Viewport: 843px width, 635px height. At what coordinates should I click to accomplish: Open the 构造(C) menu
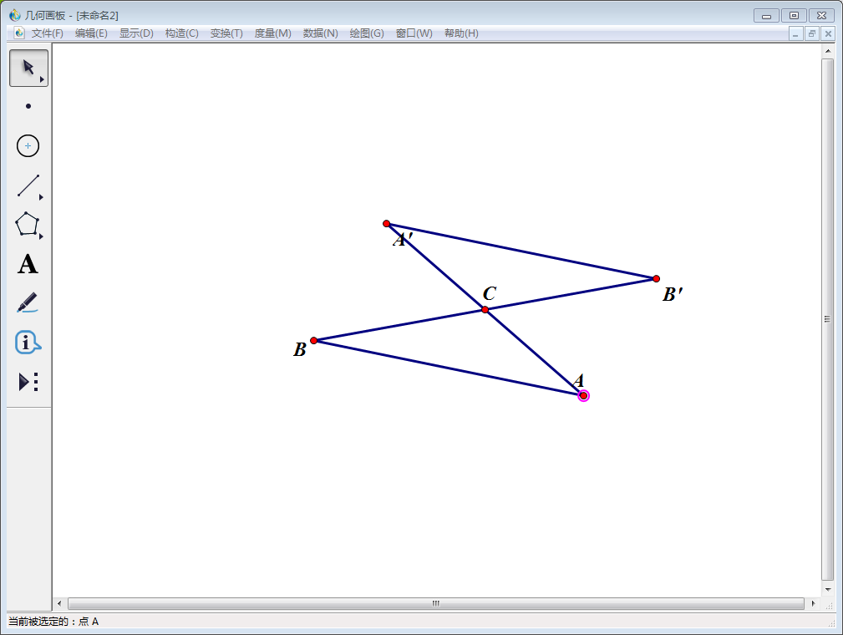(181, 33)
